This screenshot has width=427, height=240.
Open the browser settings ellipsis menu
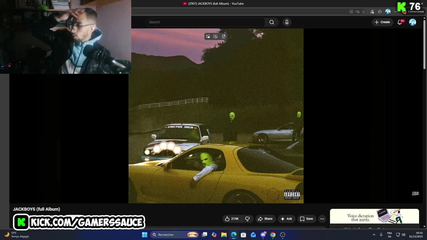point(396,11)
